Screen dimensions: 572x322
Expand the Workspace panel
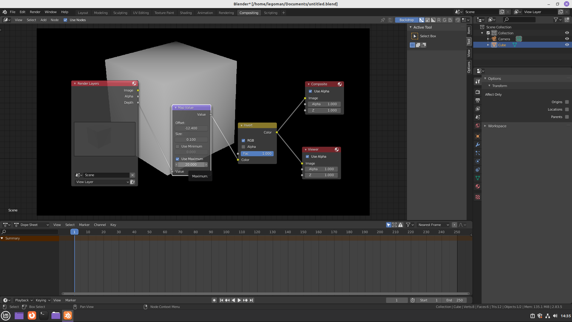tap(497, 126)
